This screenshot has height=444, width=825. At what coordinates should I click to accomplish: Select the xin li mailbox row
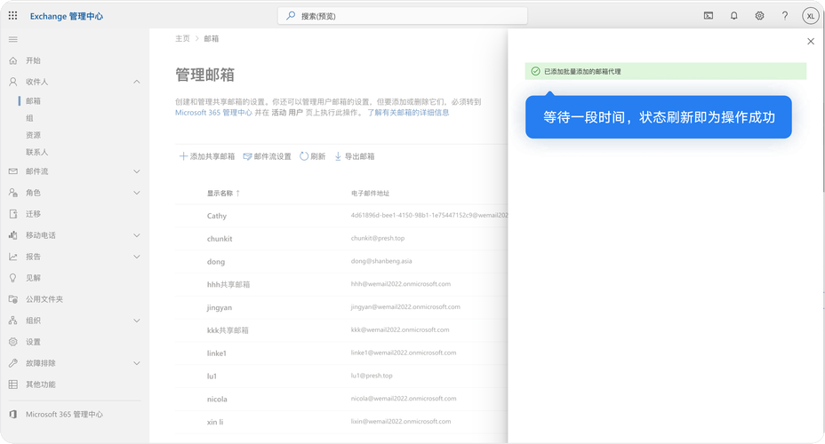(341, 422)
